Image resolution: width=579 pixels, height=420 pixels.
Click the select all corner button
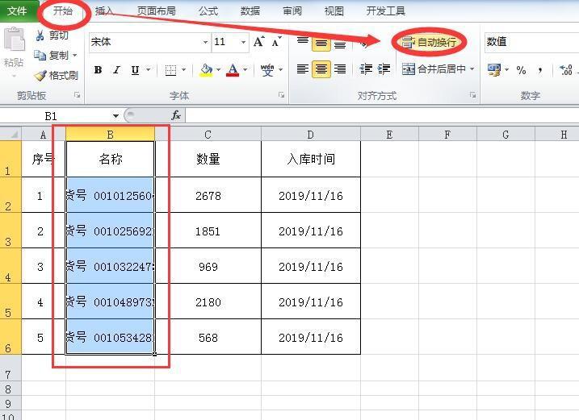coord(10,134)
